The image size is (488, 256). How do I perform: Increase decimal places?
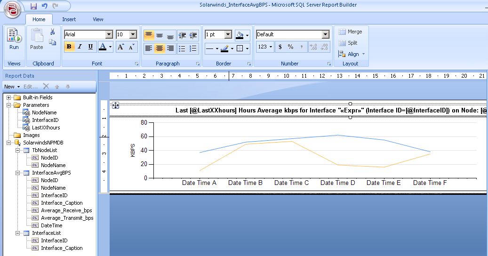[x=313, y=47]
